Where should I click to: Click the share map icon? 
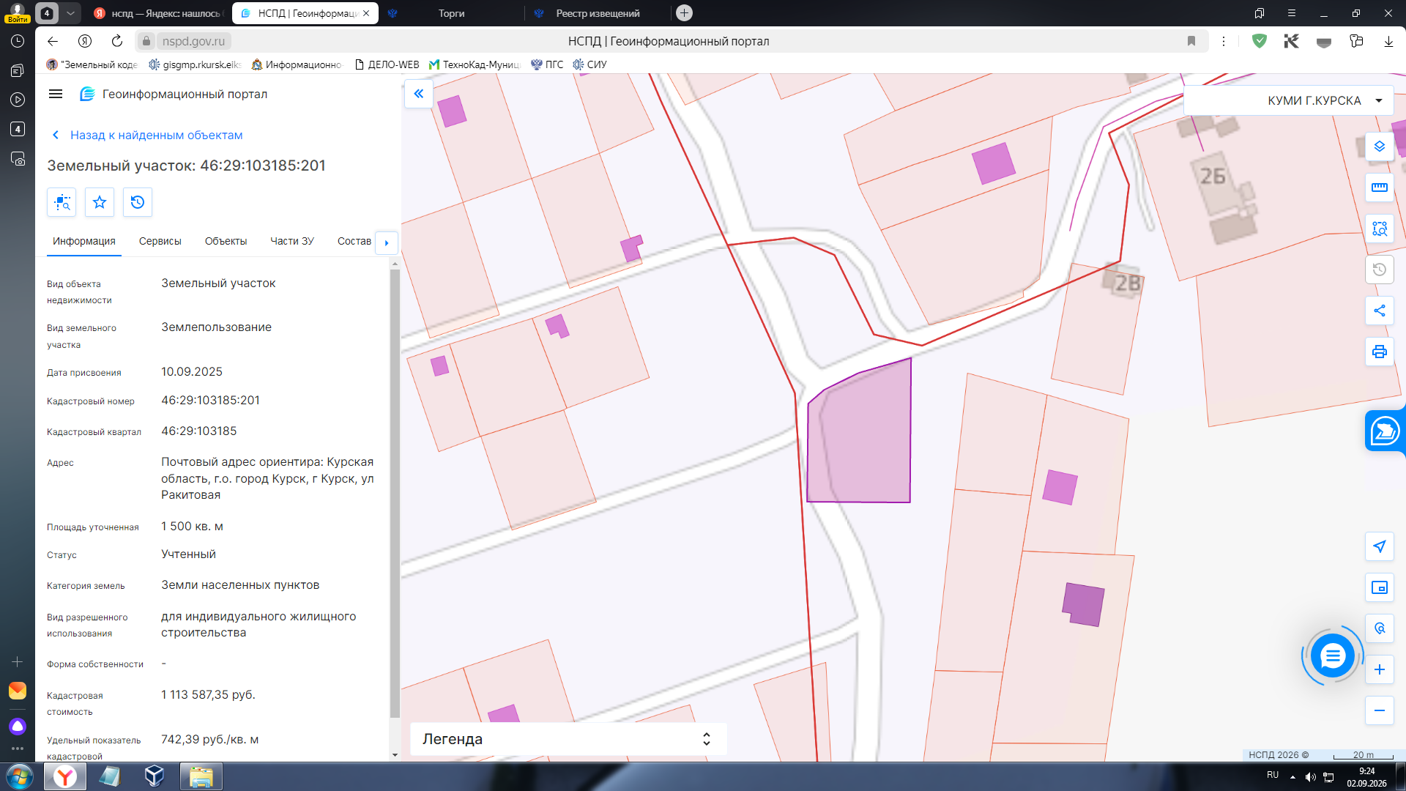[1379, 311]
